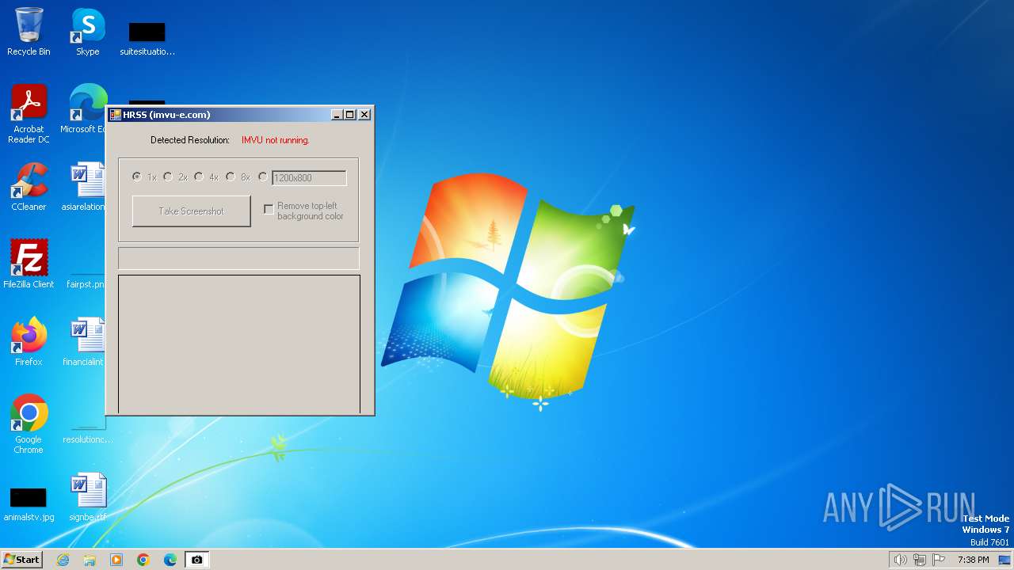Launch the Google Chrome desktop shortcut
The width and height of the screenshot is (1014, 570).
pos(29,424)
